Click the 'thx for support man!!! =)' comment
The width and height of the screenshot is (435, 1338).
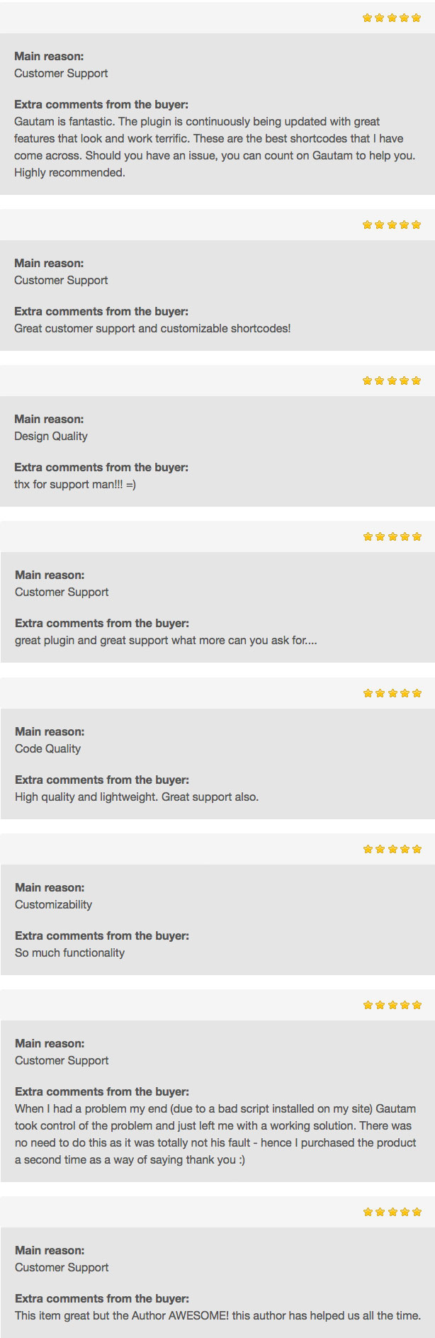[x=75, y=484]
